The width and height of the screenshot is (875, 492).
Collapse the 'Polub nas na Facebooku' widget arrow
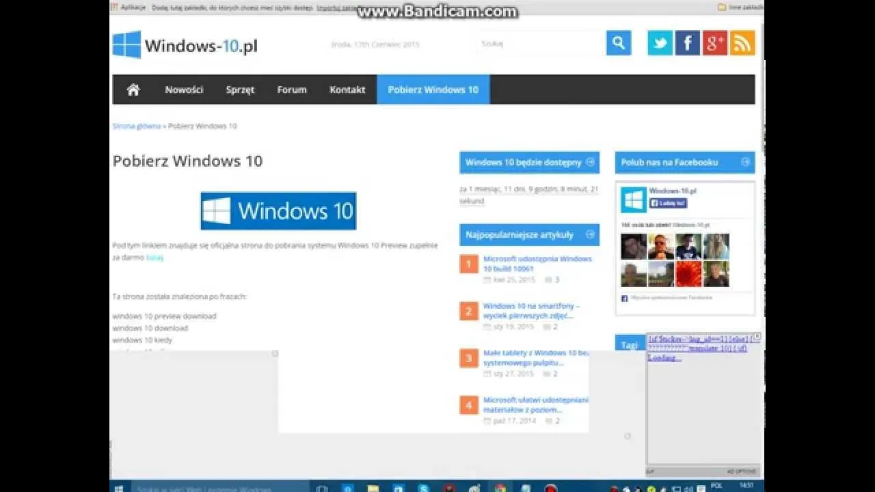tap(745, 162)
